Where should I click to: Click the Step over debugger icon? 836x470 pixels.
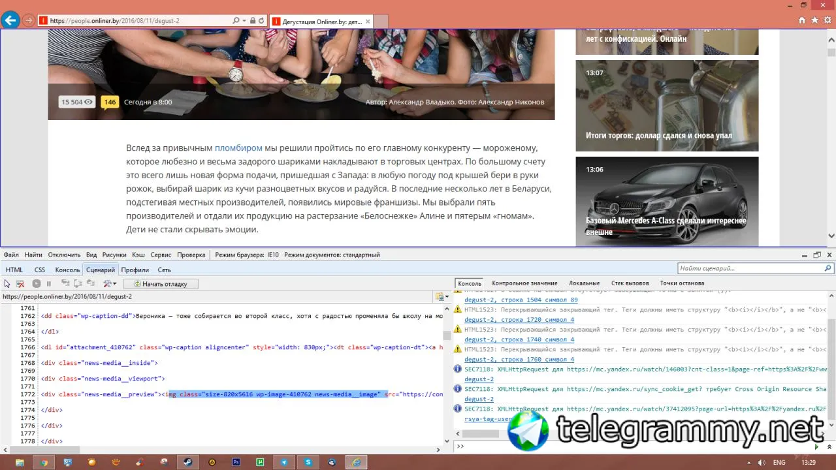[x=78, y=284]
